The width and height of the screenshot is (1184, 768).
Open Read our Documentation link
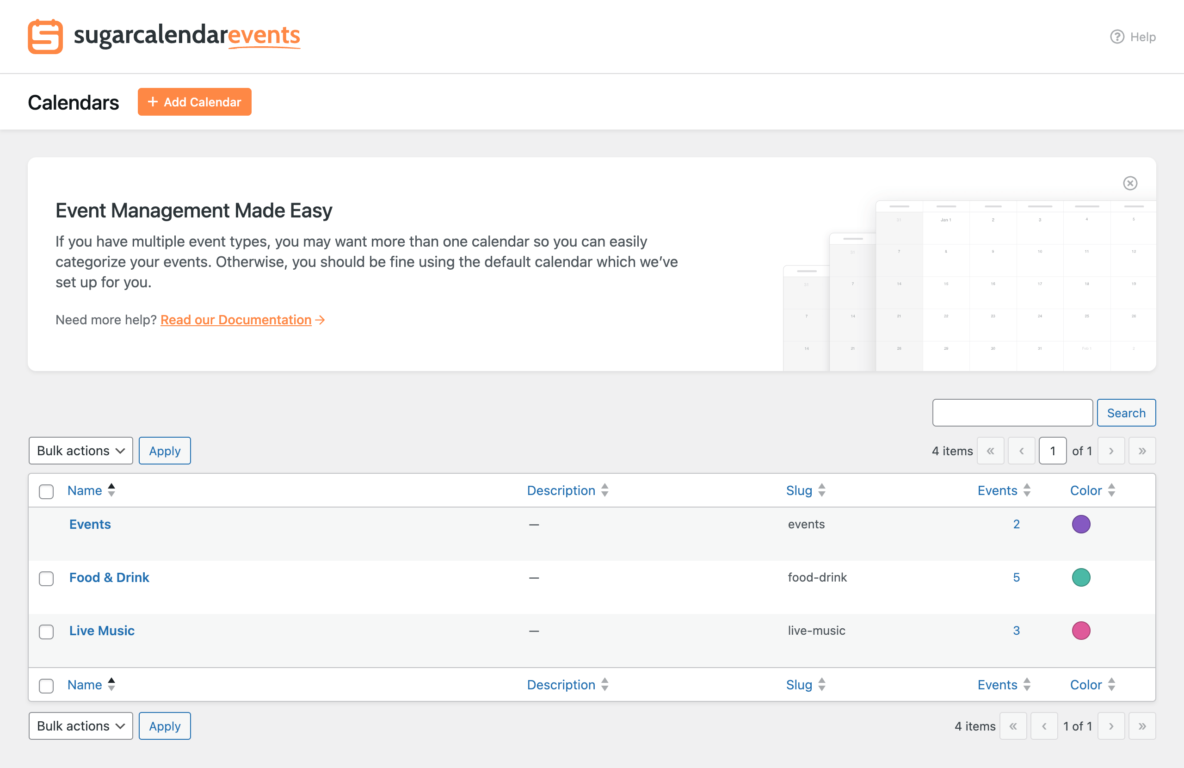point(236,320)
